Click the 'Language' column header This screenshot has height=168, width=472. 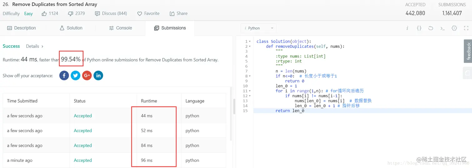(x=195, y=101)
